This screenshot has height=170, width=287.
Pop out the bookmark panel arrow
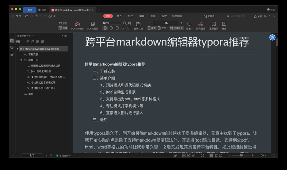[62, 36]
